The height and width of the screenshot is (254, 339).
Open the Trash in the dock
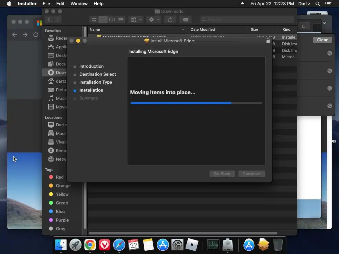point(278,245)
